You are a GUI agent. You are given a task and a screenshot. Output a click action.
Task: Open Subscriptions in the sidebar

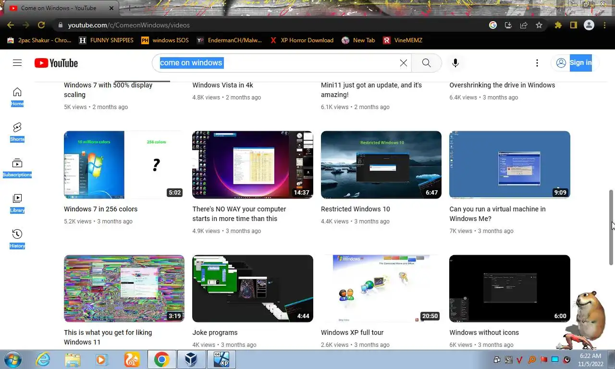click(x=17, y=168)
